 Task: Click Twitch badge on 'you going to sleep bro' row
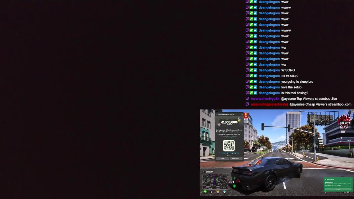point(247,82)
